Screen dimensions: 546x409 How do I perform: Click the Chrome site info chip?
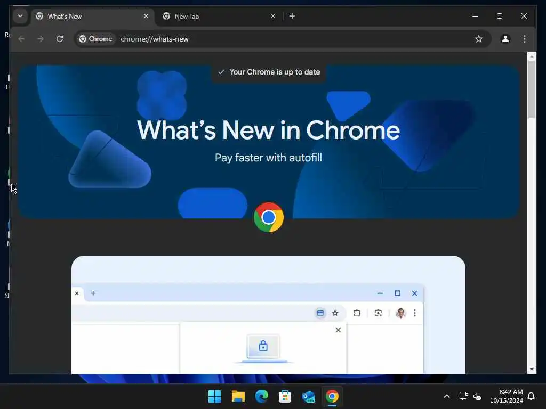click(x=95, y=39)
